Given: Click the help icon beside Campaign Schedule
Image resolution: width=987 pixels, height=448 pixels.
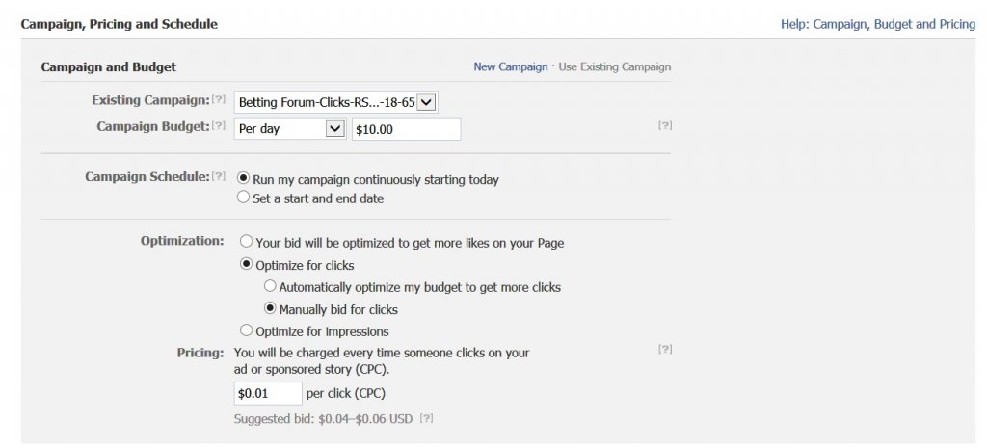Looking at the screenshot, I should point(219,177).
